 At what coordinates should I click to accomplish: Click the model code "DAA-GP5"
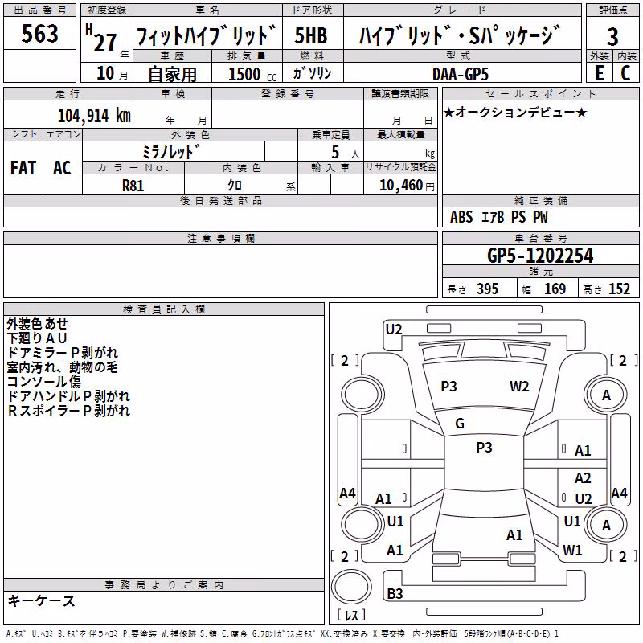pyautogui.click(x=460, y=74)
